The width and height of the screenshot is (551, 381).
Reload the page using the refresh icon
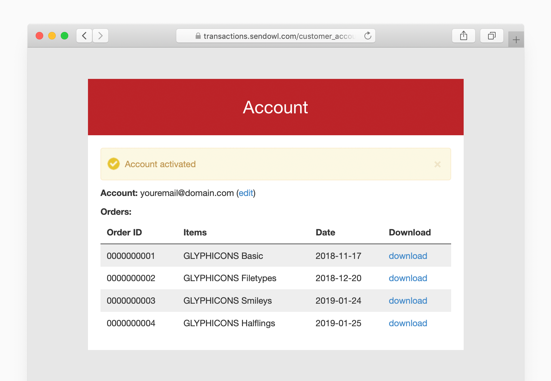click(368, 36)
